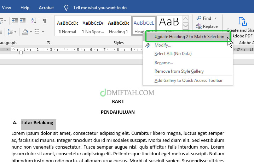254x162 pixels.
Task: Choose Add Gallery to Quick Access Toolbar
Action: pyautogui.click(x=189, y=80)
